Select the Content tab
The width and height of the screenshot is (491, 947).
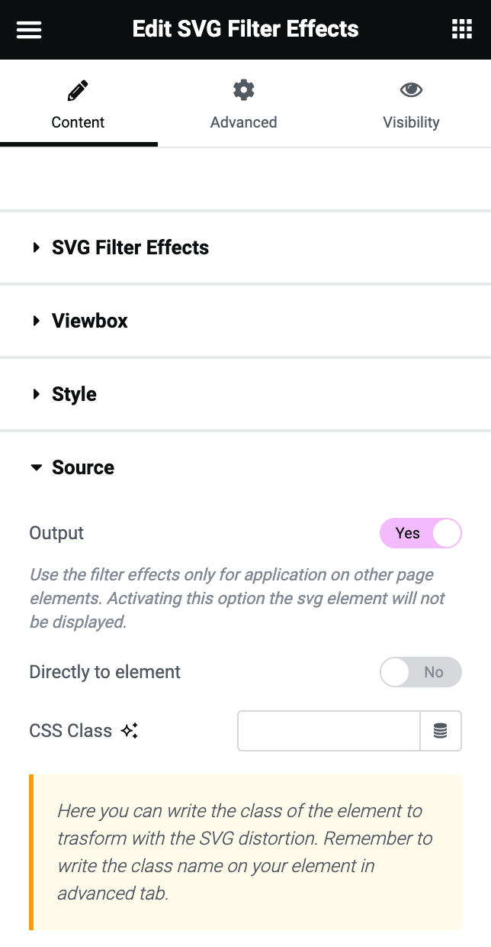click(78, 122)
